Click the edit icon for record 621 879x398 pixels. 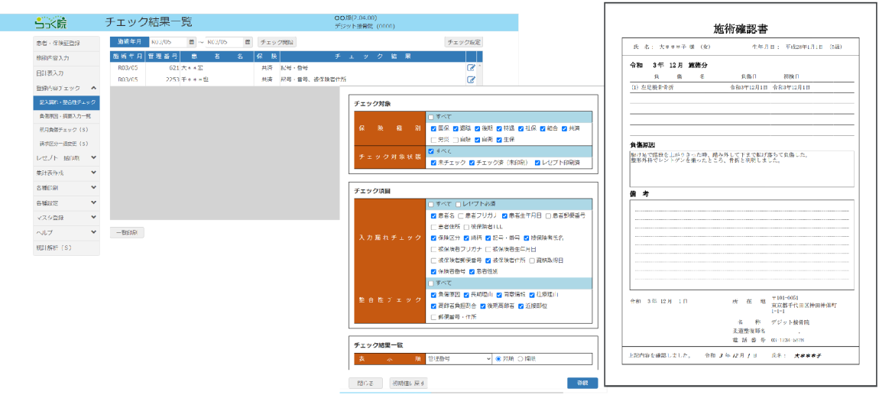tap(471, 68)
